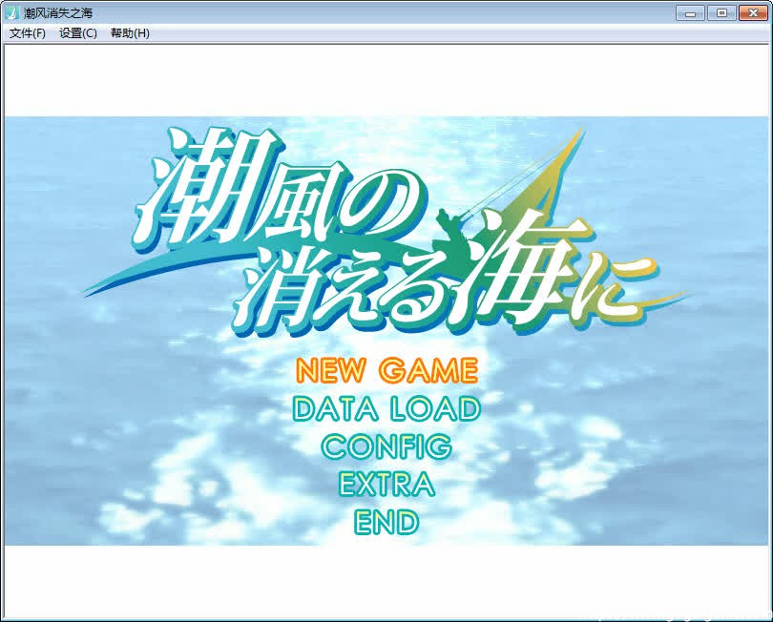Image resolution: width=773 pixels, height=622 pixels.
Task: Click the white letterbox bar above the logo
Action: (386, 81)
